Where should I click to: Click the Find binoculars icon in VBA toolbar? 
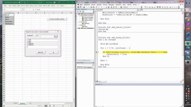(x=94, y=7)
